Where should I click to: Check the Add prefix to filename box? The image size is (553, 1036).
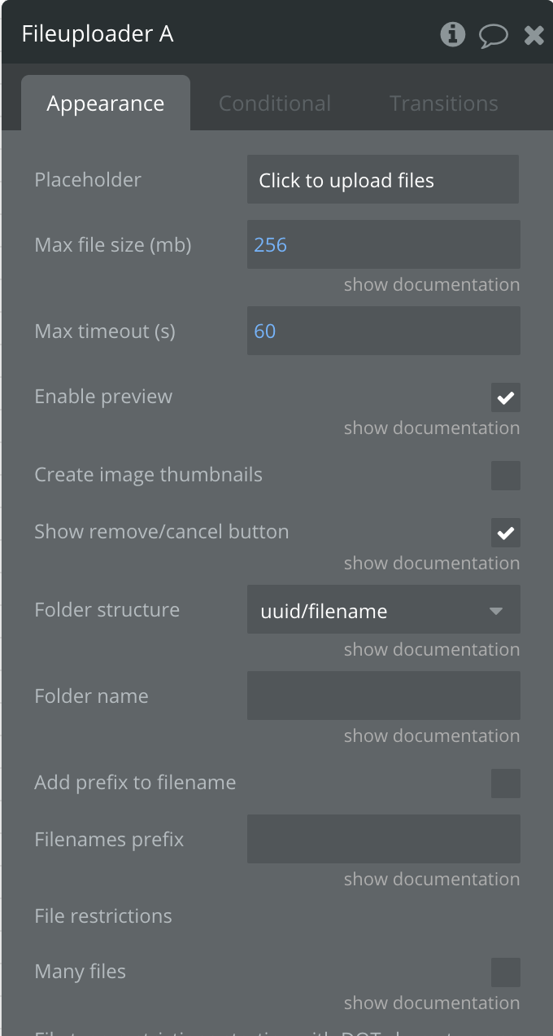coord(505,784)
